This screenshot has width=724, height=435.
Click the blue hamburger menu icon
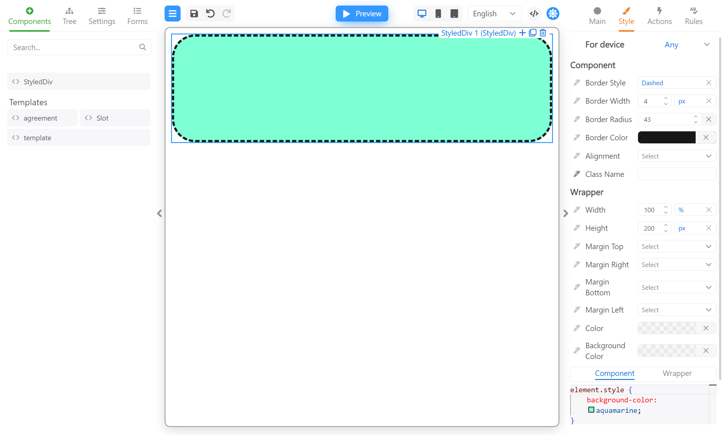click(172, 14)
